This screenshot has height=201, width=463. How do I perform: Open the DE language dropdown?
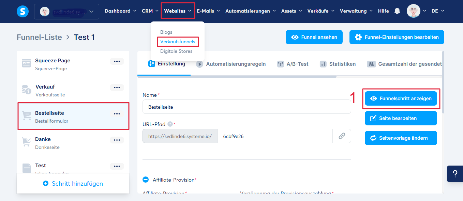click(x=438, y=11)
